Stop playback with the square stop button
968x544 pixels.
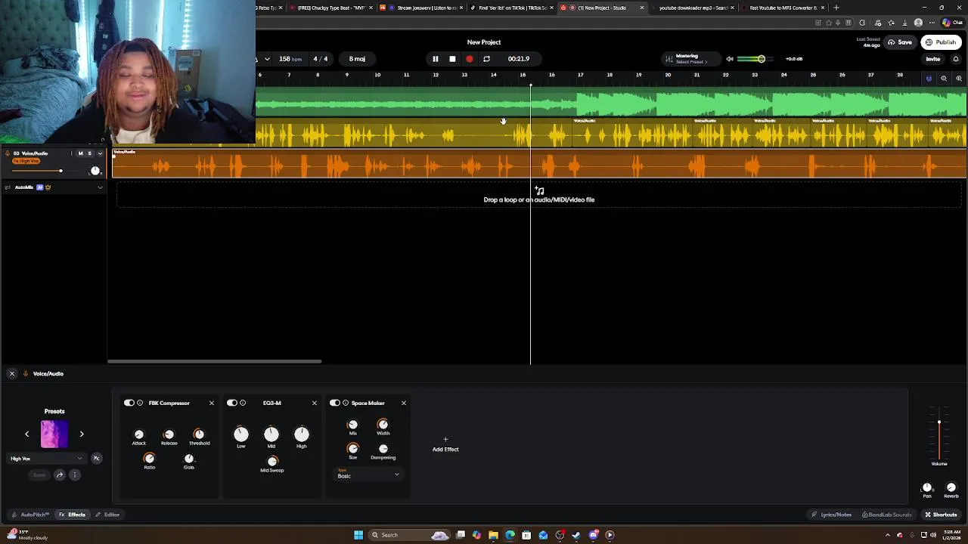[x=452, y=59]
